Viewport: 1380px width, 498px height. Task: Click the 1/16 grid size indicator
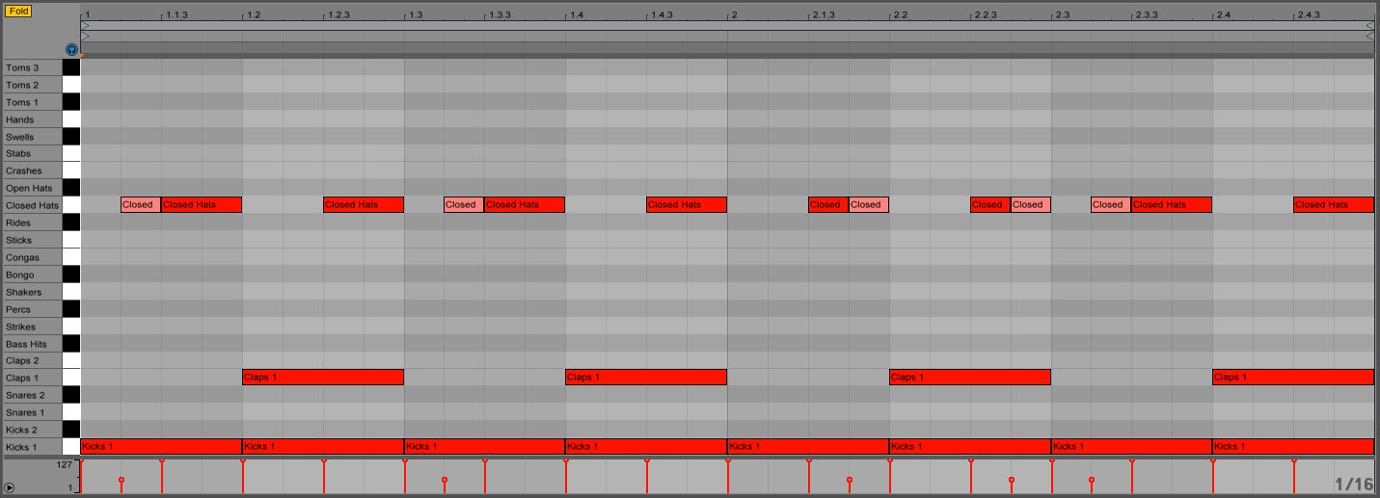[1354, 484]
